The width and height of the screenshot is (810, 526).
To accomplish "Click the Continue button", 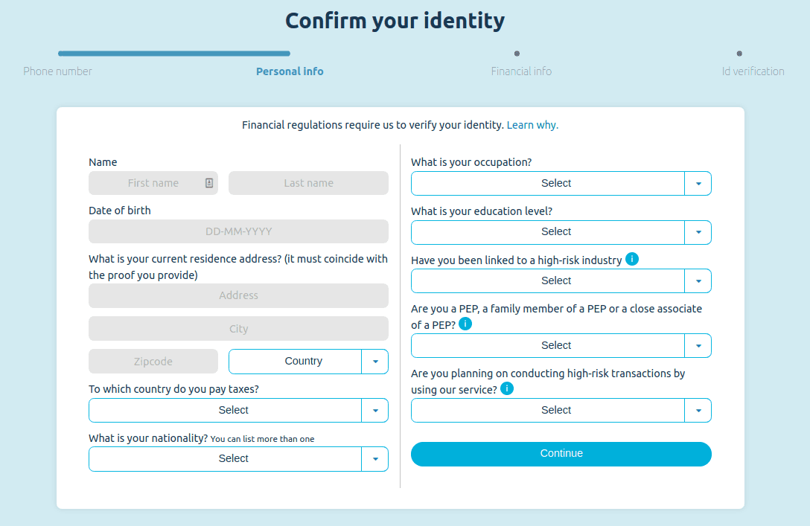I will [561, 454].
